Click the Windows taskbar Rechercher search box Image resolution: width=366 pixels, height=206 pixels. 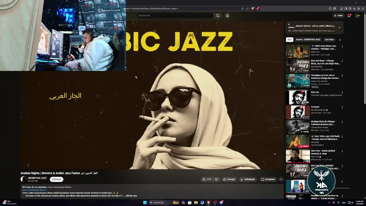(x=164, y=203)
